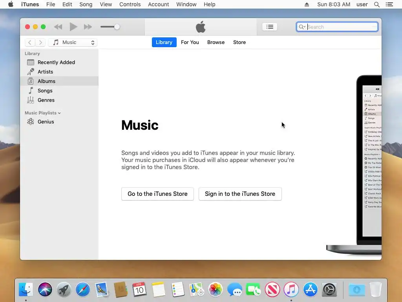This screenshot has width=402, height=302.
Task: Open Calendar from the Dock
Action: click(139, 289)
